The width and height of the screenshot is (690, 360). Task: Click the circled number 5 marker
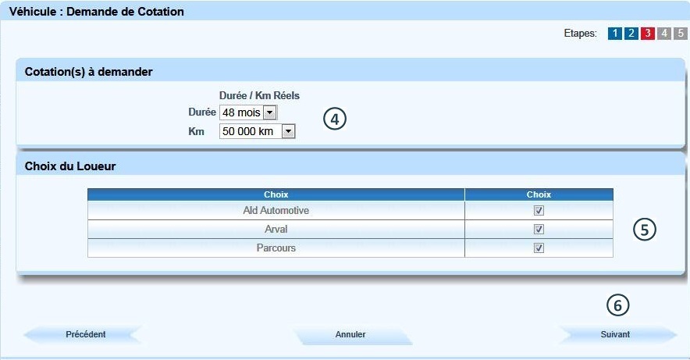click(645, 229)
